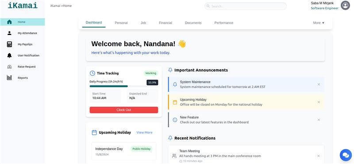This screenshot has width=354, height=164.
Task: Go to the Documents tab
Action: coord(193,23)
